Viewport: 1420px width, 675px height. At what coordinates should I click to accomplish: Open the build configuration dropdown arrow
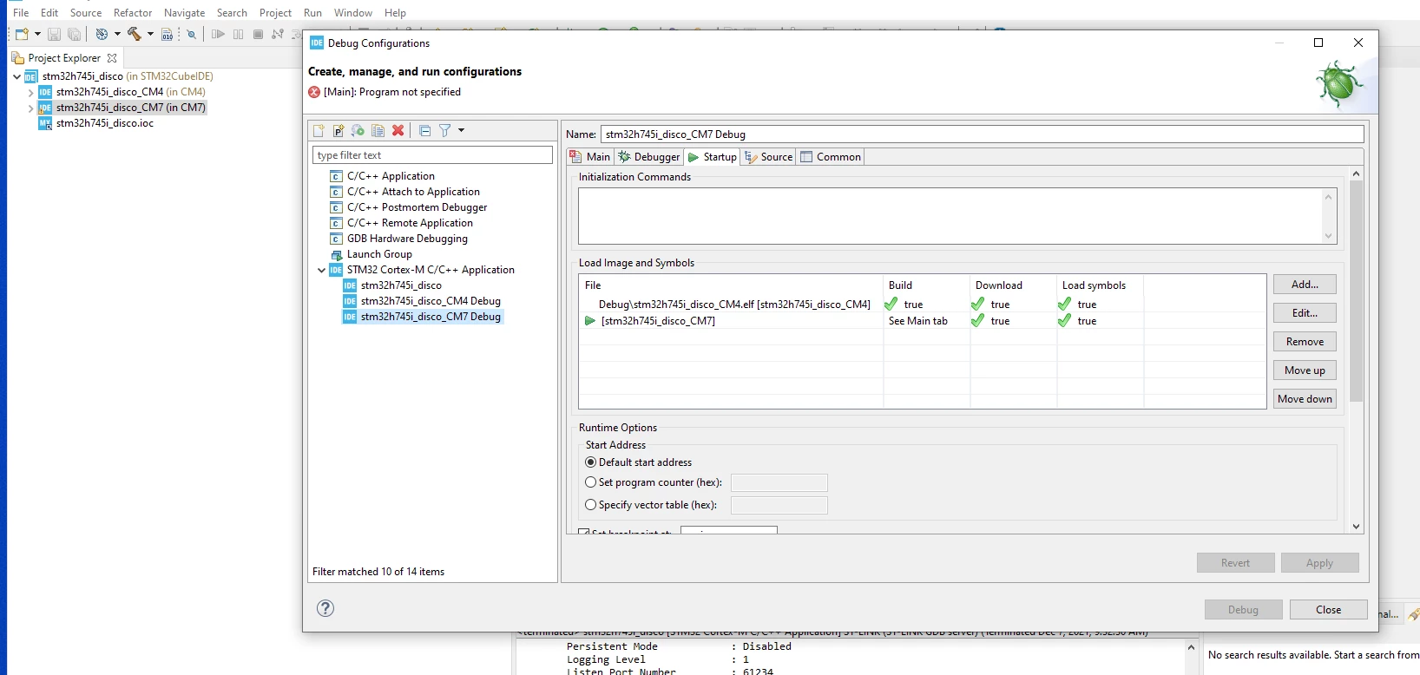[x=117, y=34]
